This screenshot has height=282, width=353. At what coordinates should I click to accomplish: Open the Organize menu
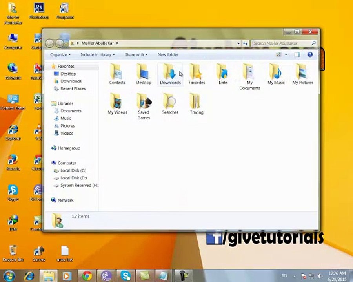pos(60,55)
